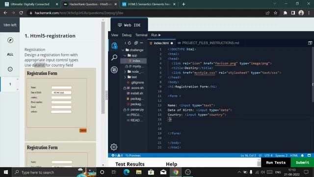Image resolution: width=314 pixels, height=177 pixels.
Task: Open Microsoft Store from the taskbar
Action: [151, 172]
